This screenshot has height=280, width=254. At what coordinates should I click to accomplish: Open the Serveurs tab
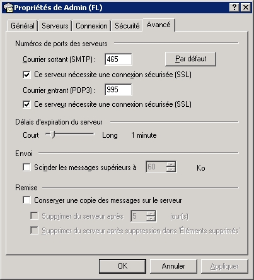pos(55,26)
